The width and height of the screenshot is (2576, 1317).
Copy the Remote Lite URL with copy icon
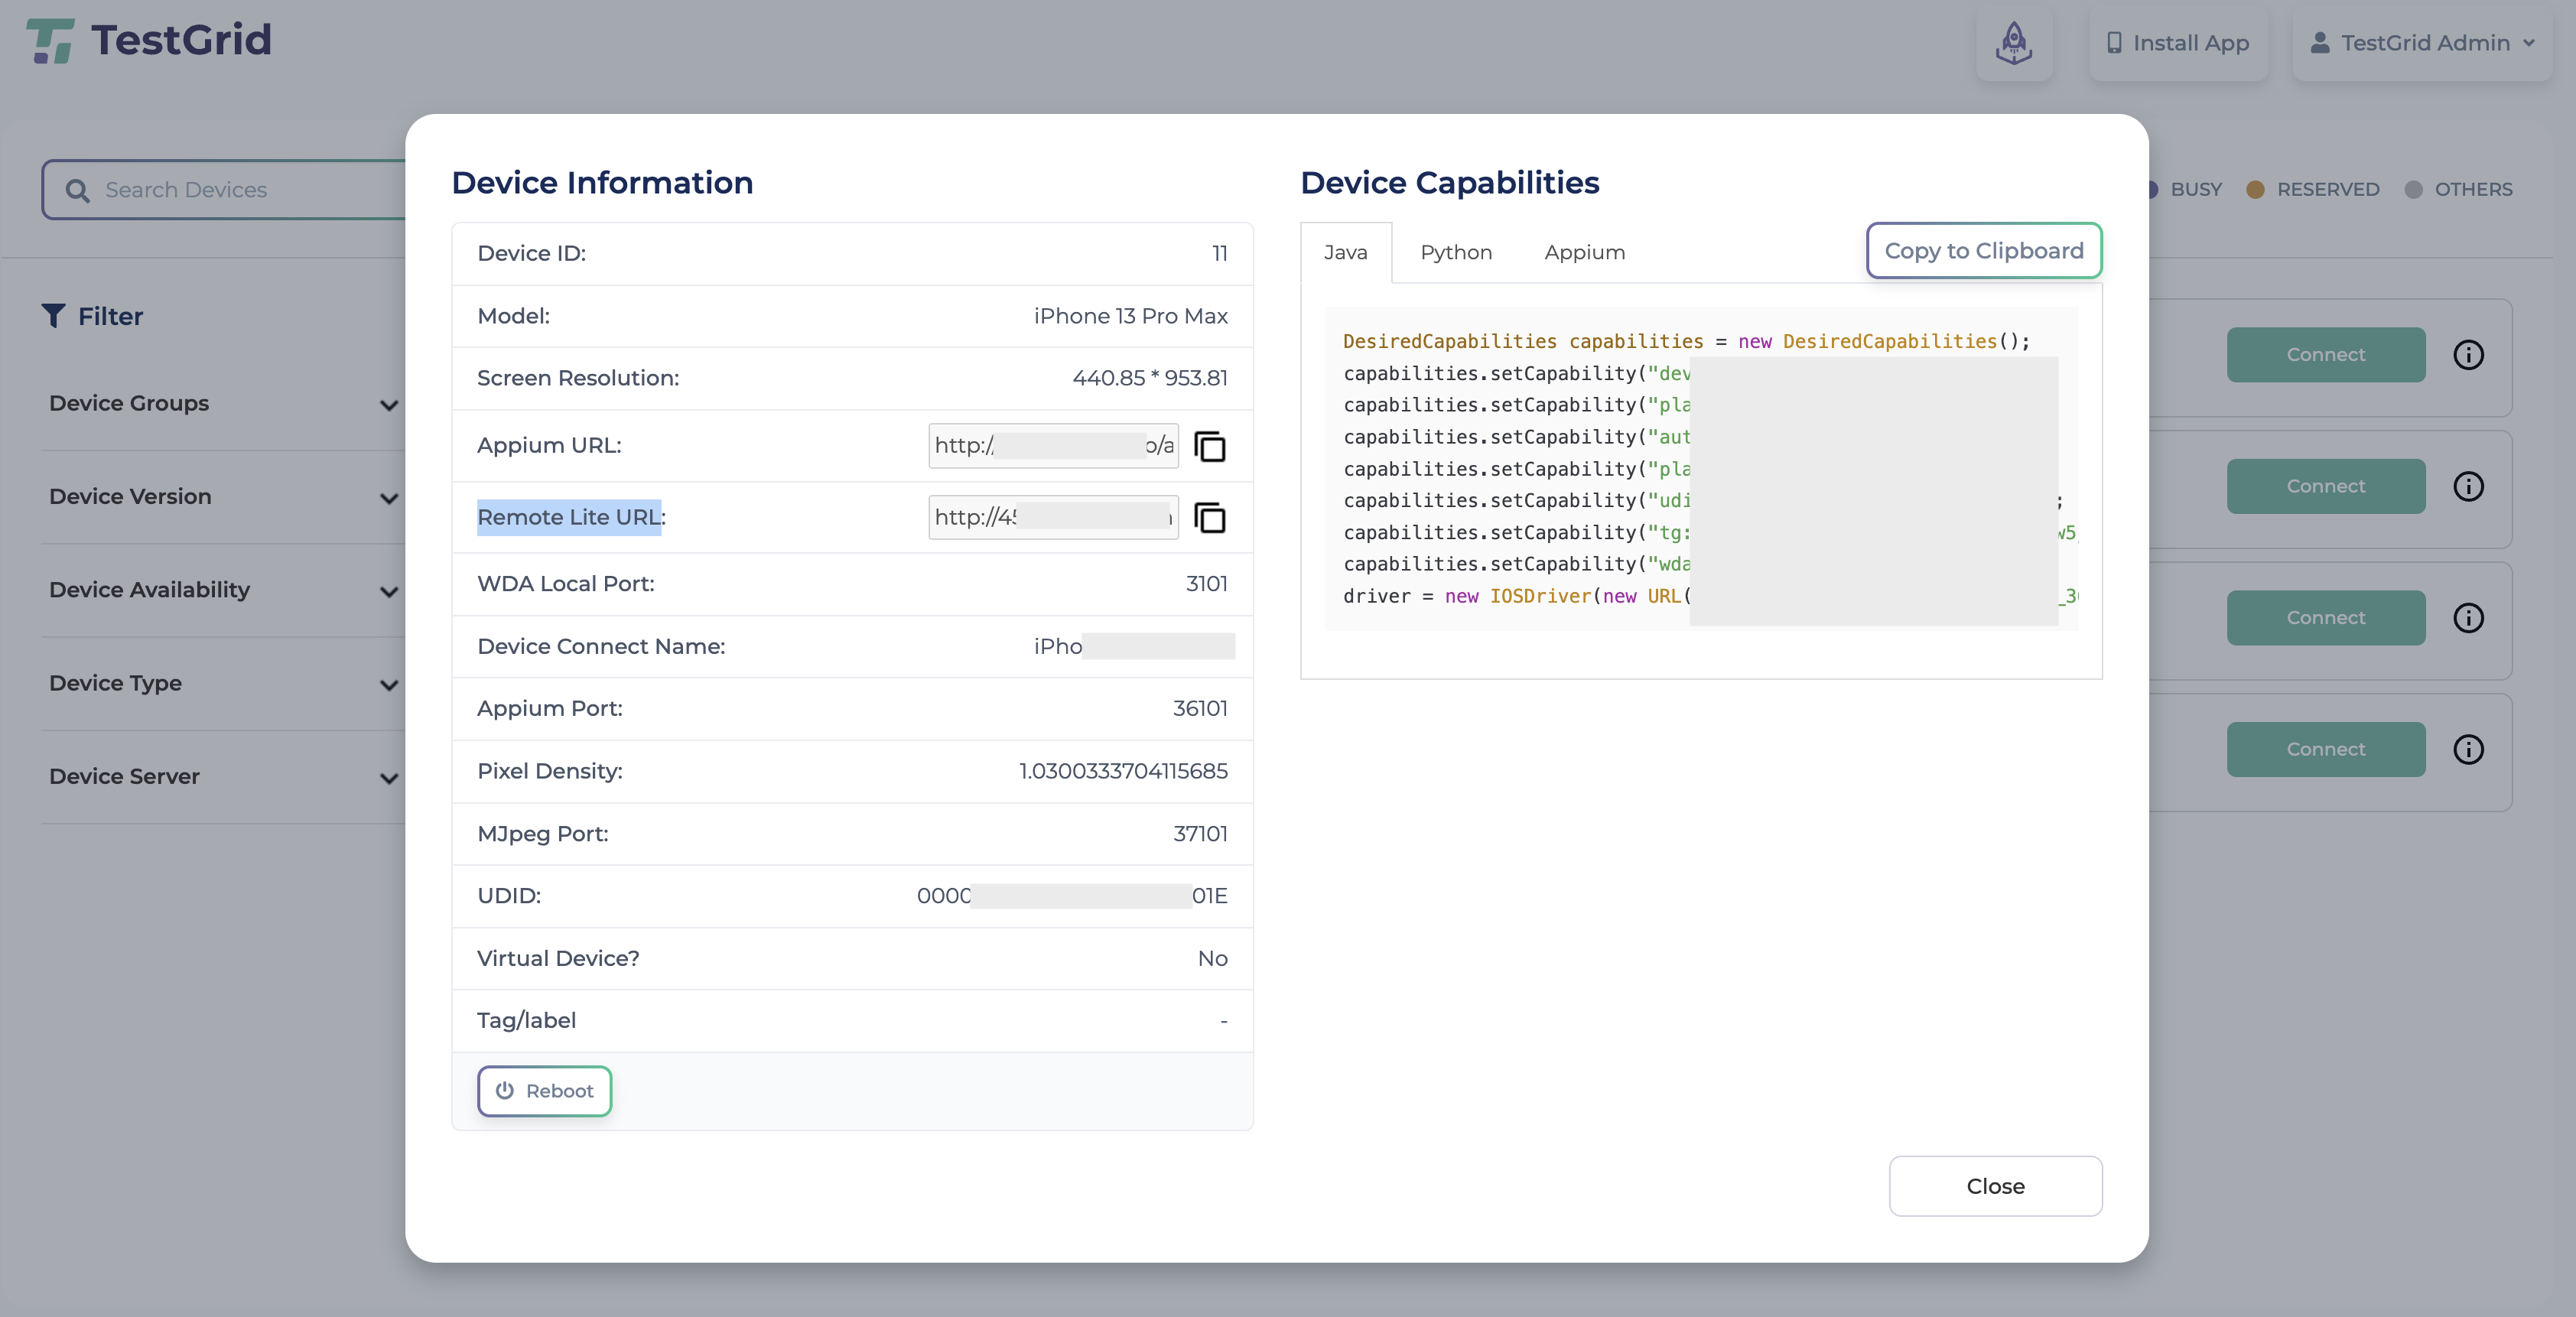click(1210, 518)
